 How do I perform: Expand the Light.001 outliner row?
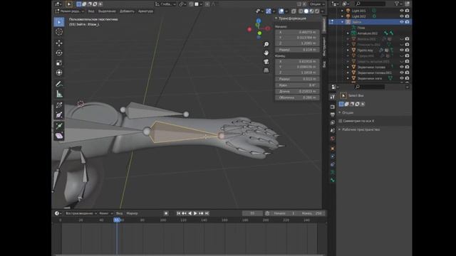click(342, 11)
